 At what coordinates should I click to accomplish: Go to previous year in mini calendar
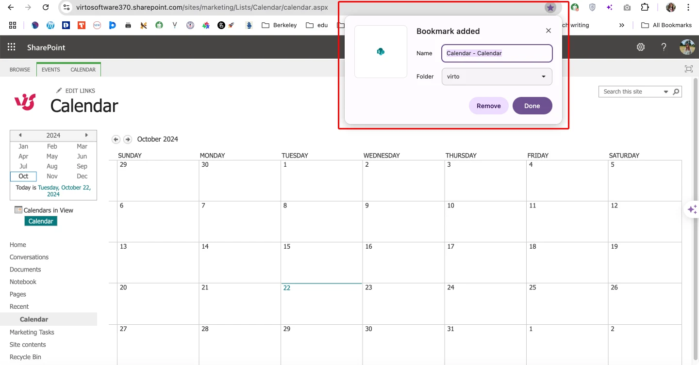(x=20, y=135)
